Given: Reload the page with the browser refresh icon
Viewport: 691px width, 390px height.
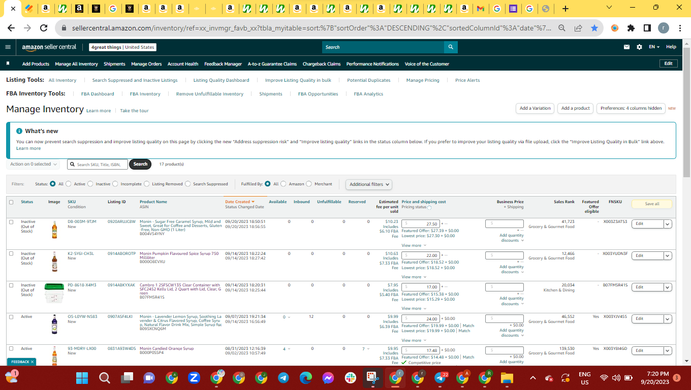Looking at the screenshot, I should click(44, 28).
